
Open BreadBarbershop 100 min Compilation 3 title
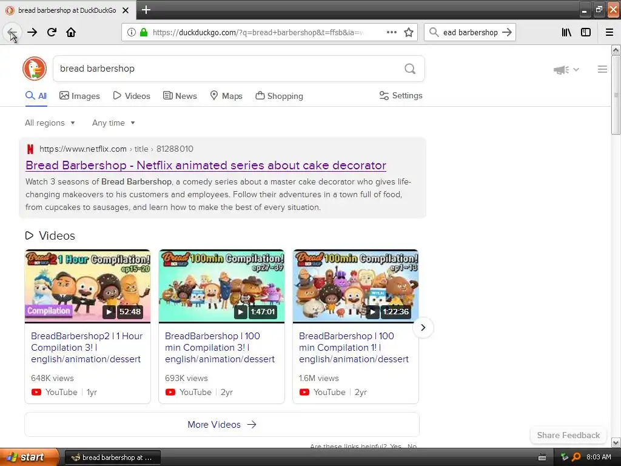coord(220,348)
